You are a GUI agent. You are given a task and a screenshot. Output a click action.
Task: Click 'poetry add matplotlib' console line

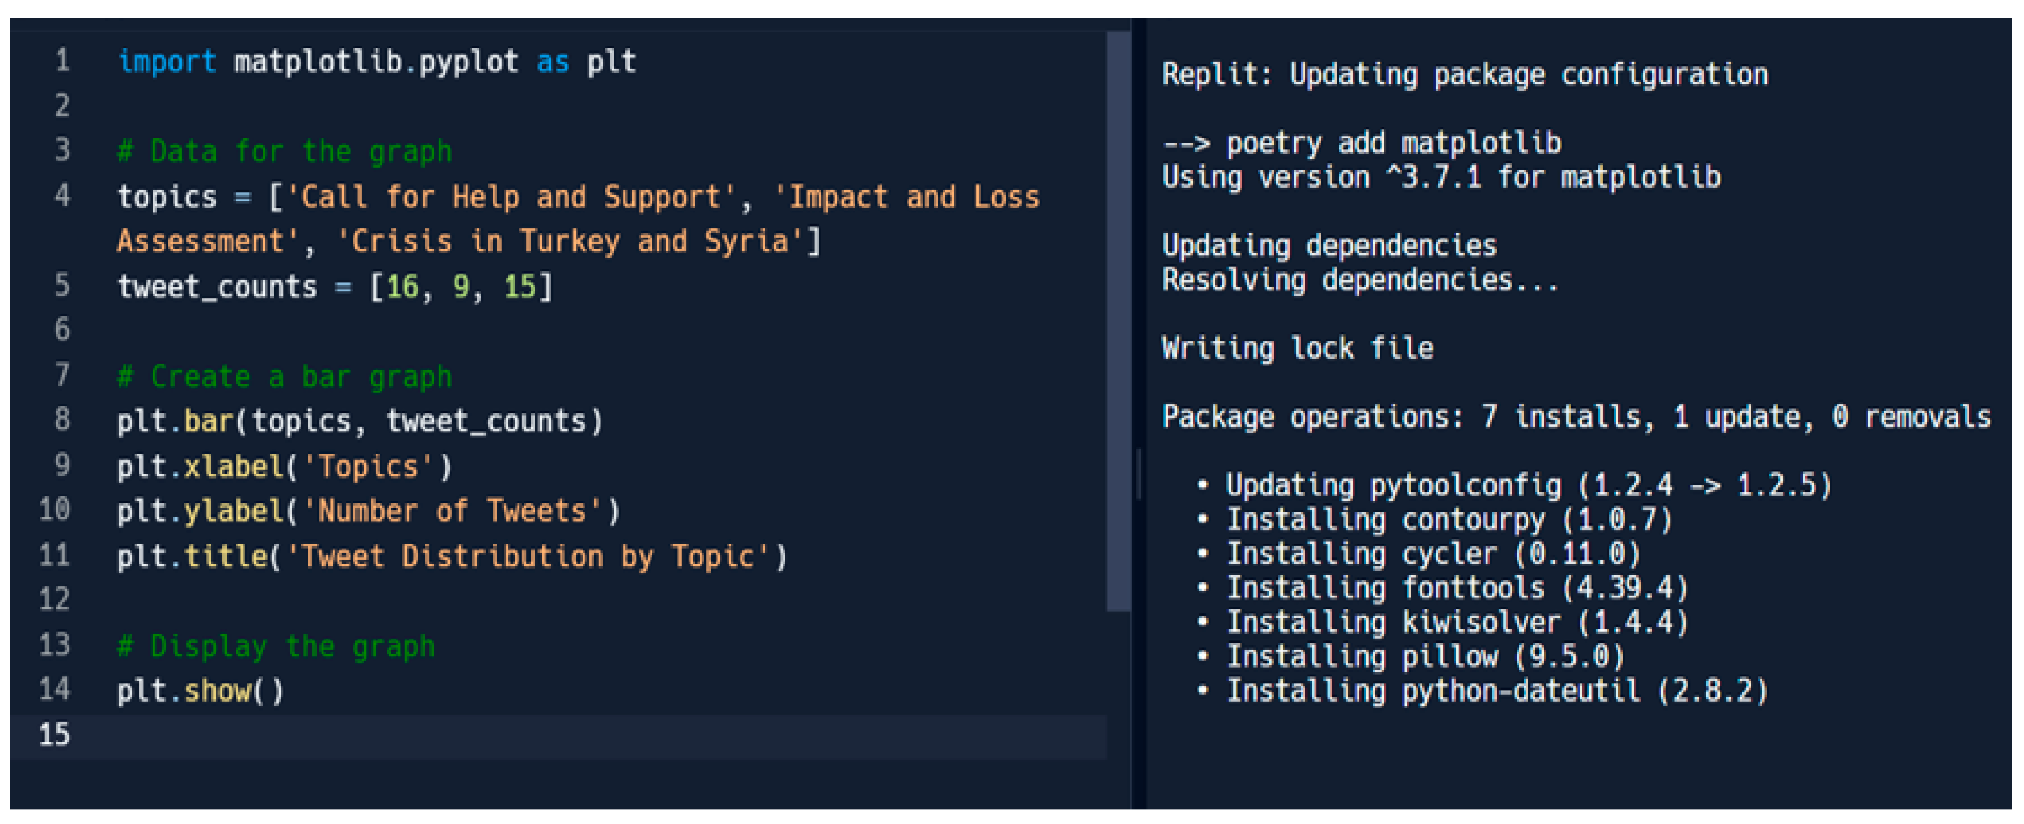coord(1361,143)
